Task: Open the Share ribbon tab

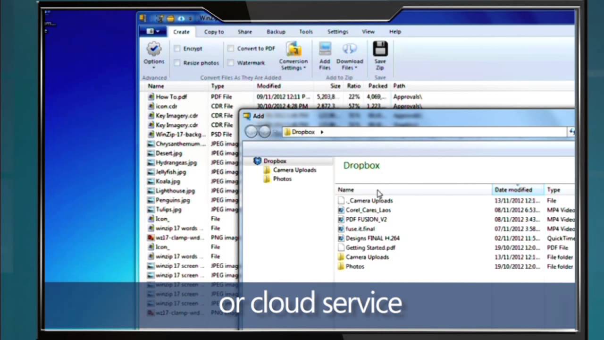Action: [x=244, y=32]
